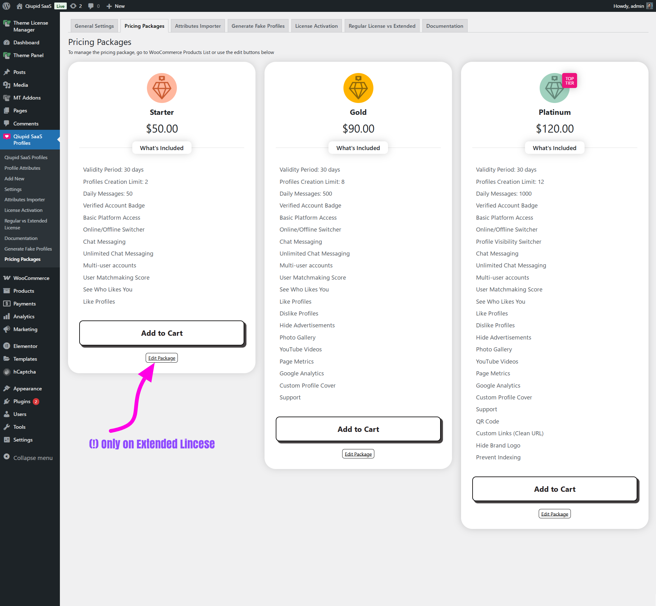Image resolution: width=656 pixels, height=606 pixels.
Task: Open Howdy, admin account menu
Action: pyautogui.click(x=628, y=6)
